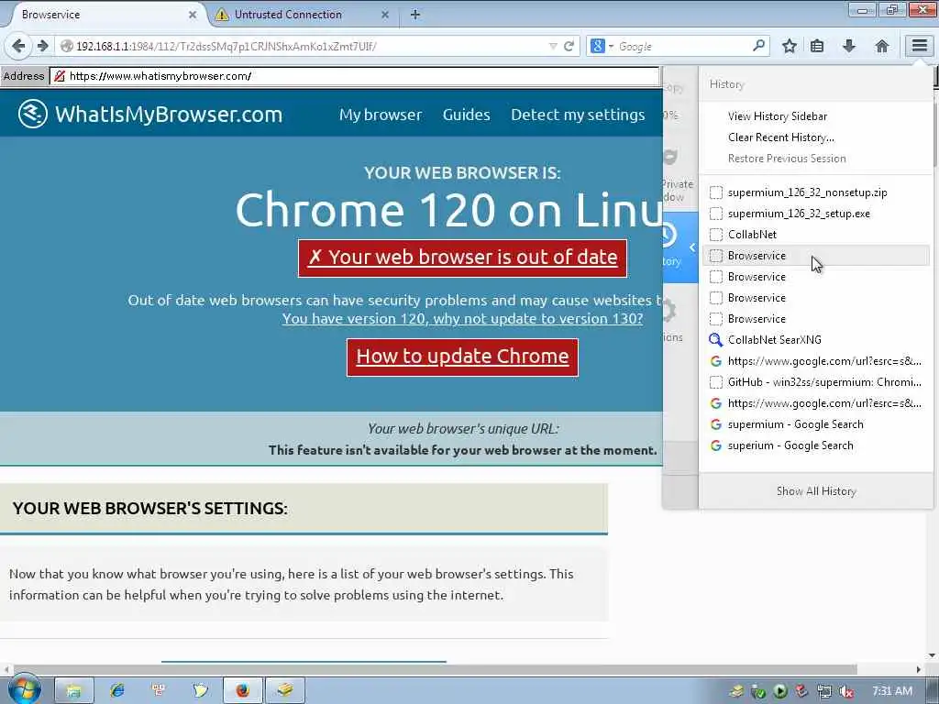Click why not update to version 130 link
This screenshot has width=939, height=704.
[x=463, y=318]
